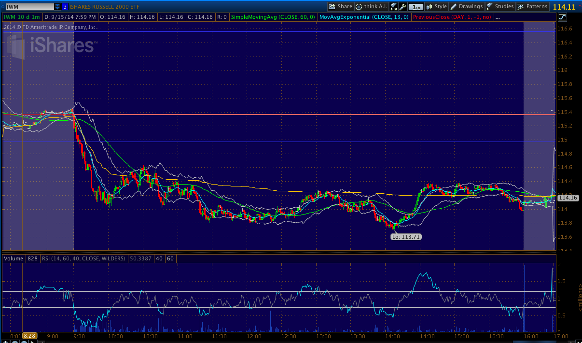Viewport: 582px width, 343px height.
Task: Select the 1m timeframe button
Action: click(x=416, y=7)
